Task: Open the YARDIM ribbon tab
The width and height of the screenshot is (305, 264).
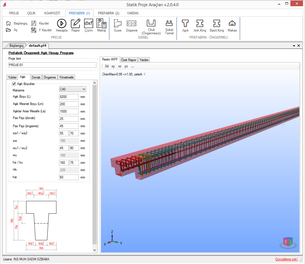Action: point(133,13)
